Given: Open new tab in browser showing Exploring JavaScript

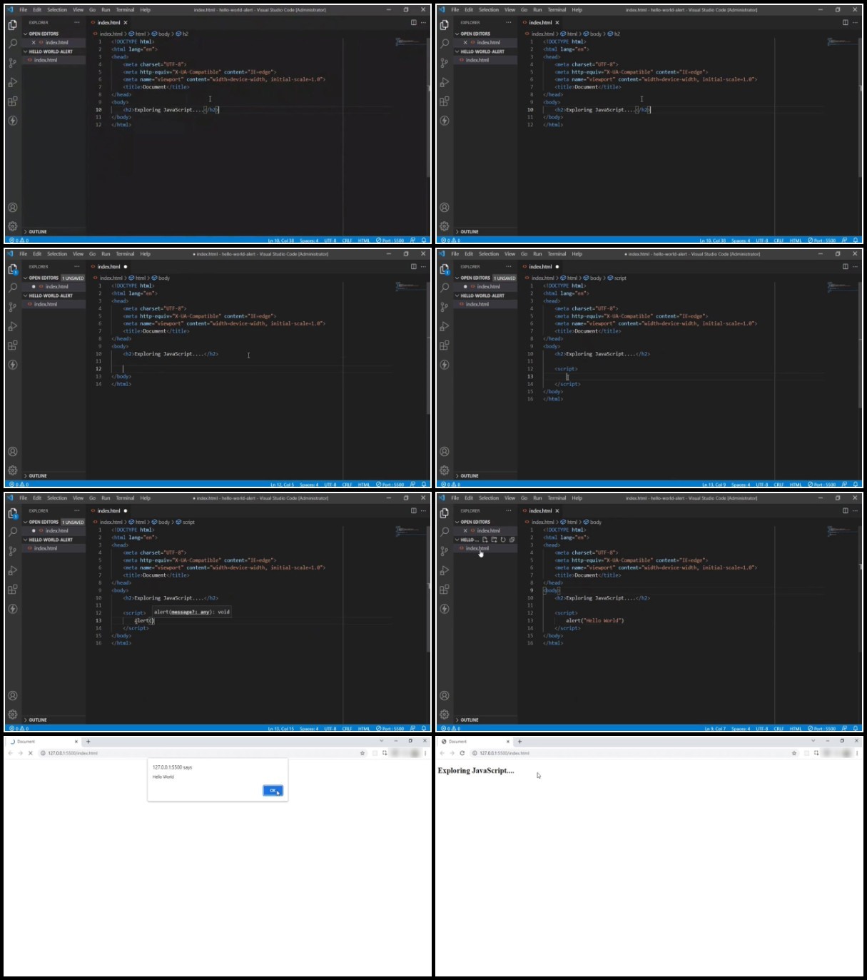Looking at the screenshot, I should pyautogui.click(x=520, y=742).
